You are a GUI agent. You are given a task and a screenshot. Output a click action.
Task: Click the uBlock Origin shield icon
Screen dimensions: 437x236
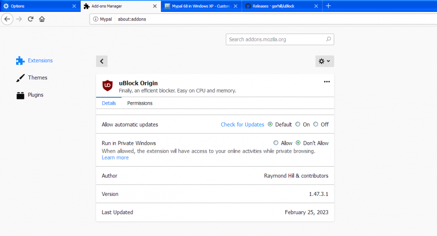tap(108, 86)
